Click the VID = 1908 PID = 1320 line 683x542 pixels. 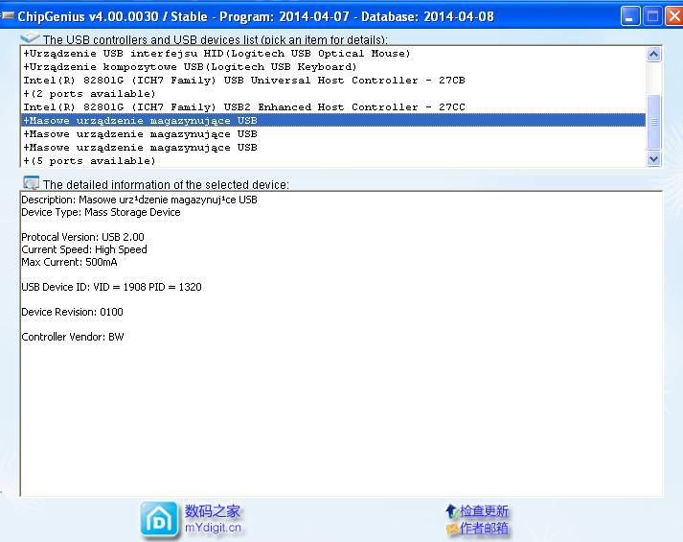click(111, 287)
